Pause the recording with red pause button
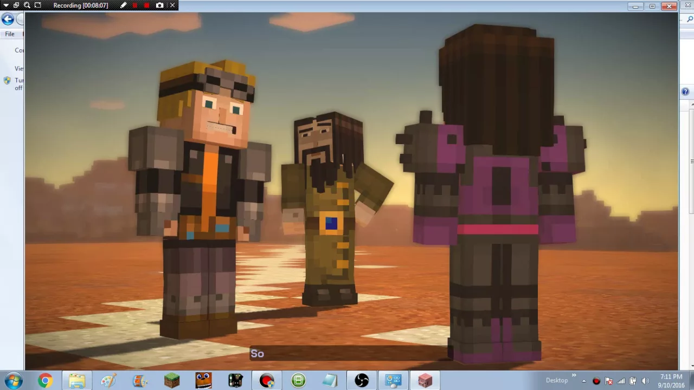 [135, 5]
